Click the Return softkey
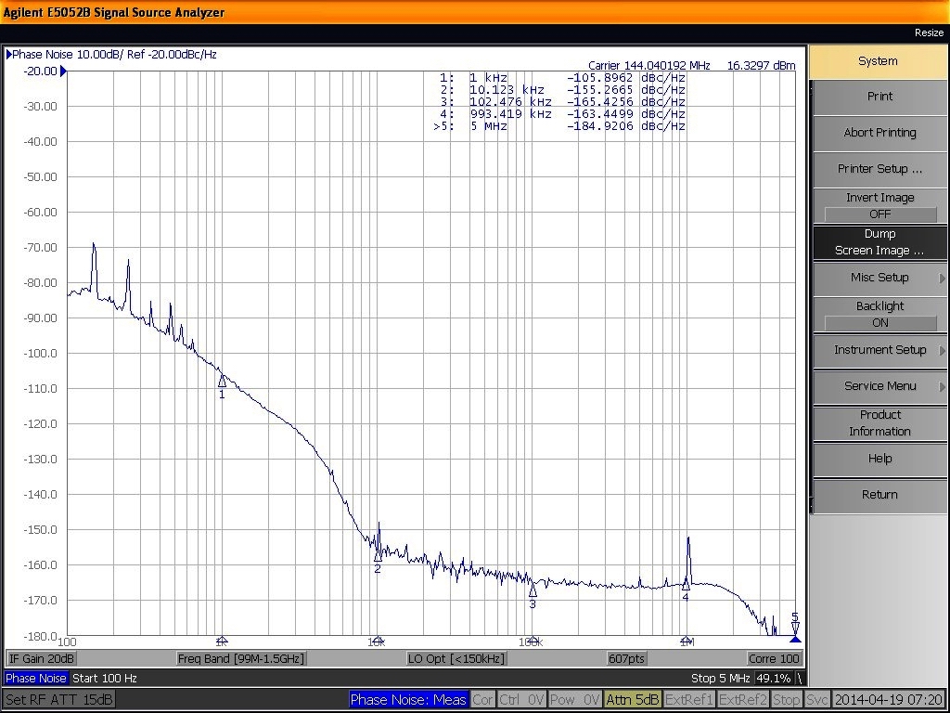The height and width of the screenshot is (713, 950). (x=879, y=495)
